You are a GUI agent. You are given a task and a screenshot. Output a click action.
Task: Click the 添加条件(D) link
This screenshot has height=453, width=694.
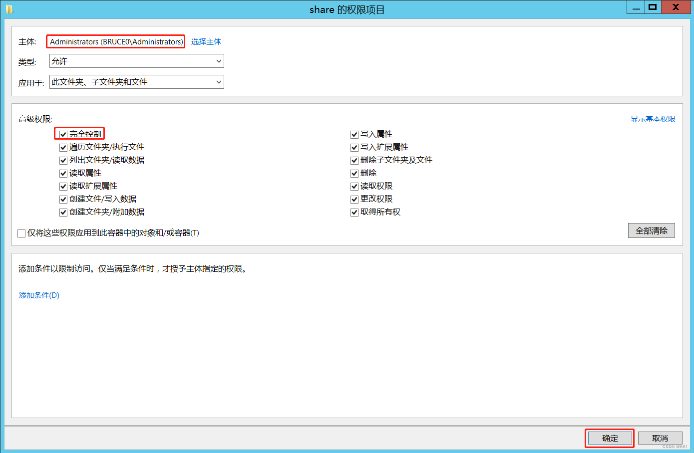[39, 295]
